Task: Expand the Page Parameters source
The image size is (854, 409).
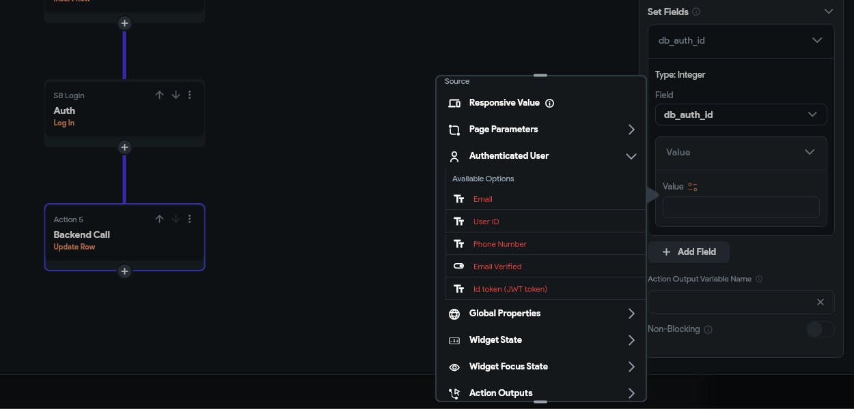Action: coord(631,130)
